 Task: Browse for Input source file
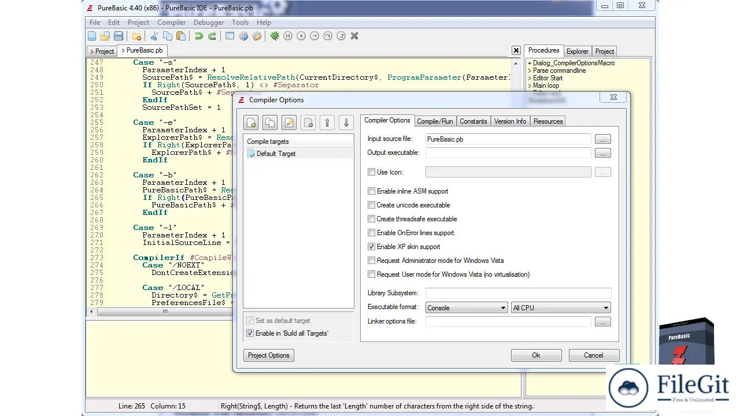[x=603, y=139]
